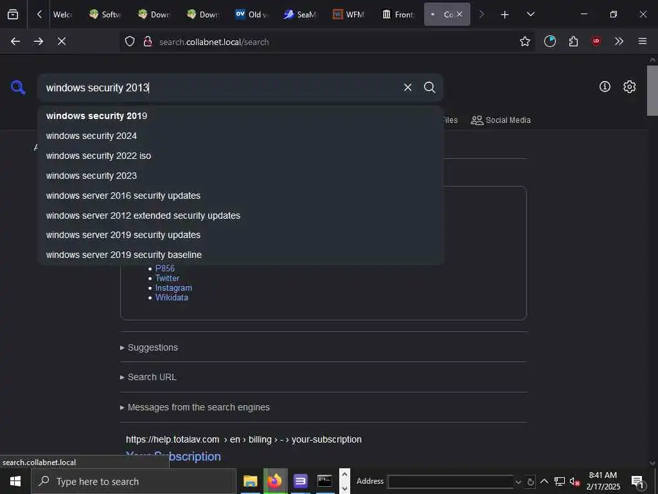Open the network status tray icon
Viewport: 658px width, 494px height.
coord(560,481)
